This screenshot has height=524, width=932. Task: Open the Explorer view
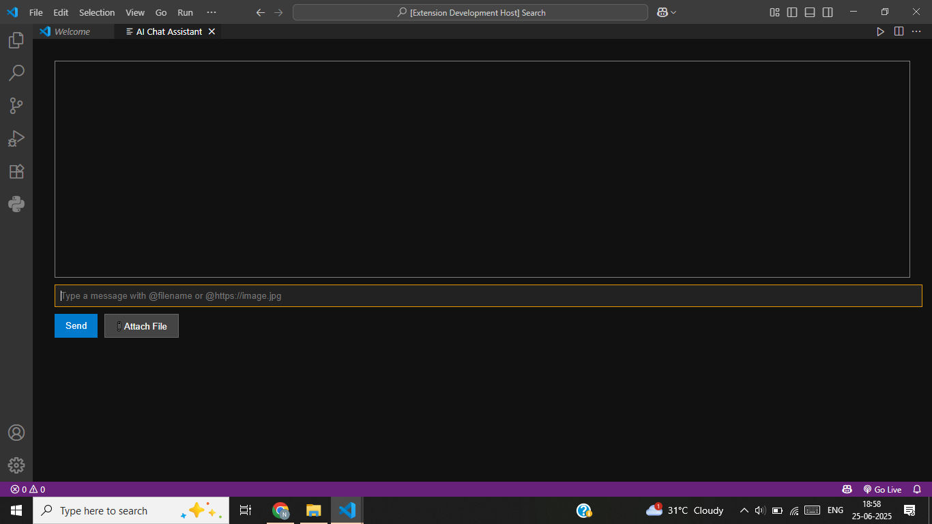[16, 40]
